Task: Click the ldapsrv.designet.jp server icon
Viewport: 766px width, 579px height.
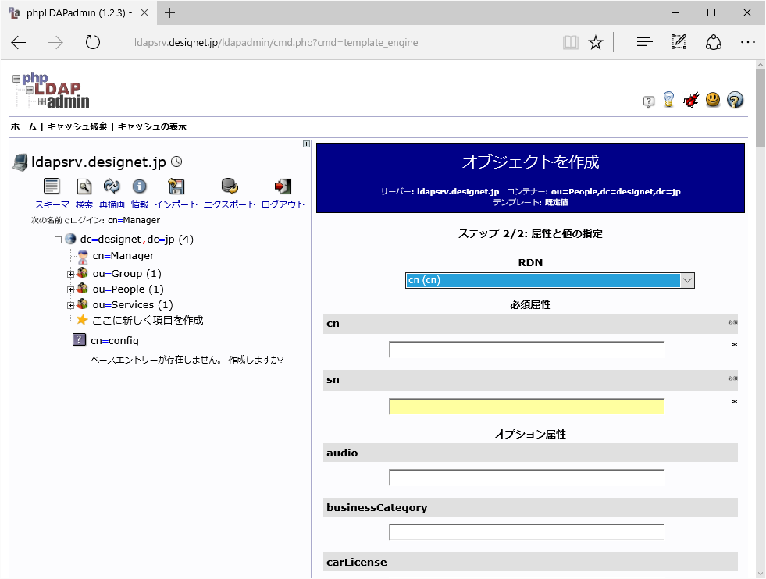Action: tap(19, 161)
